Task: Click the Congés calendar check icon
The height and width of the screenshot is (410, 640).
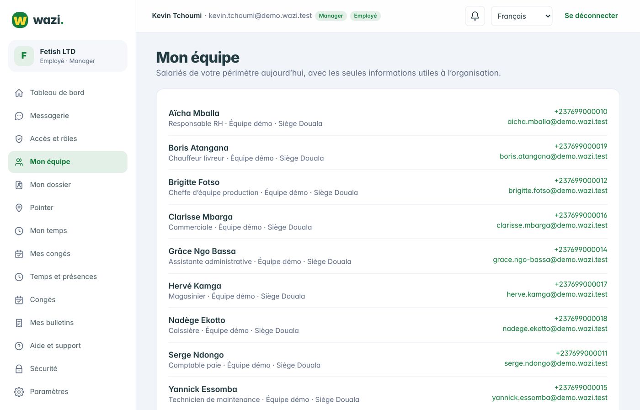Action: pos(19,300)
